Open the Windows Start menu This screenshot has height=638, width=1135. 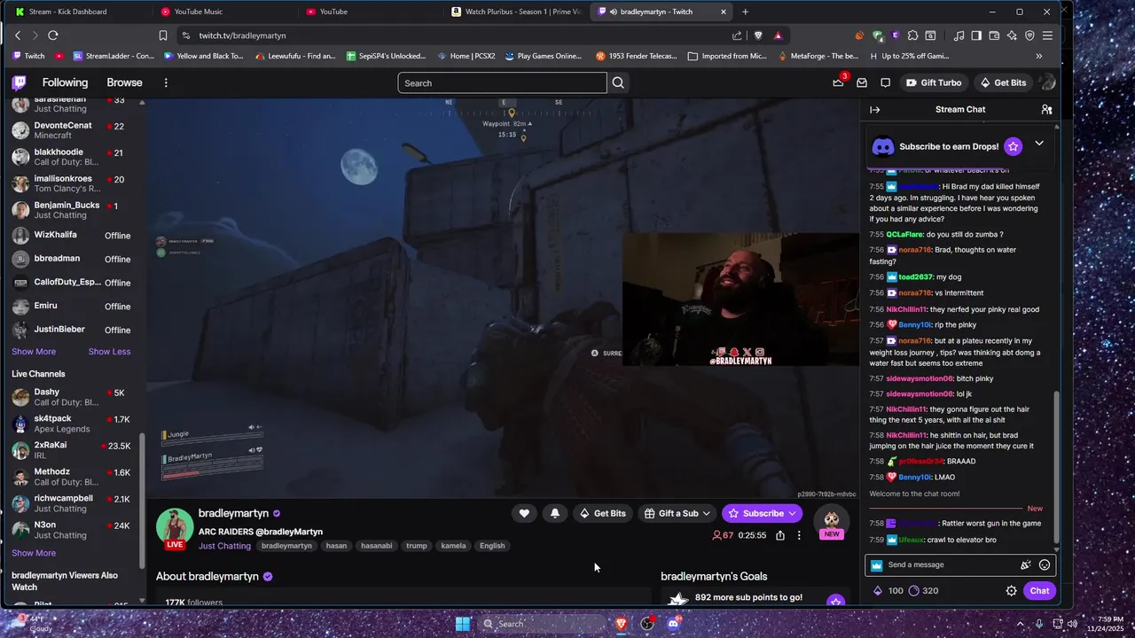tap(463, 624)
